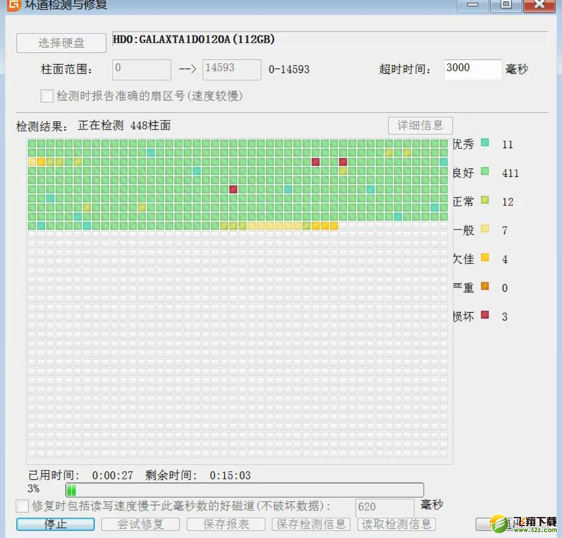This screenshot has width=562, height=538.
Task: Enable 检测时报告准确的扇区号 checkbox
Action: (47, 96)
